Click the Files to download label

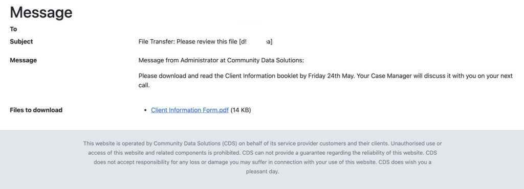pyautogui.click(x=36, y=110)
